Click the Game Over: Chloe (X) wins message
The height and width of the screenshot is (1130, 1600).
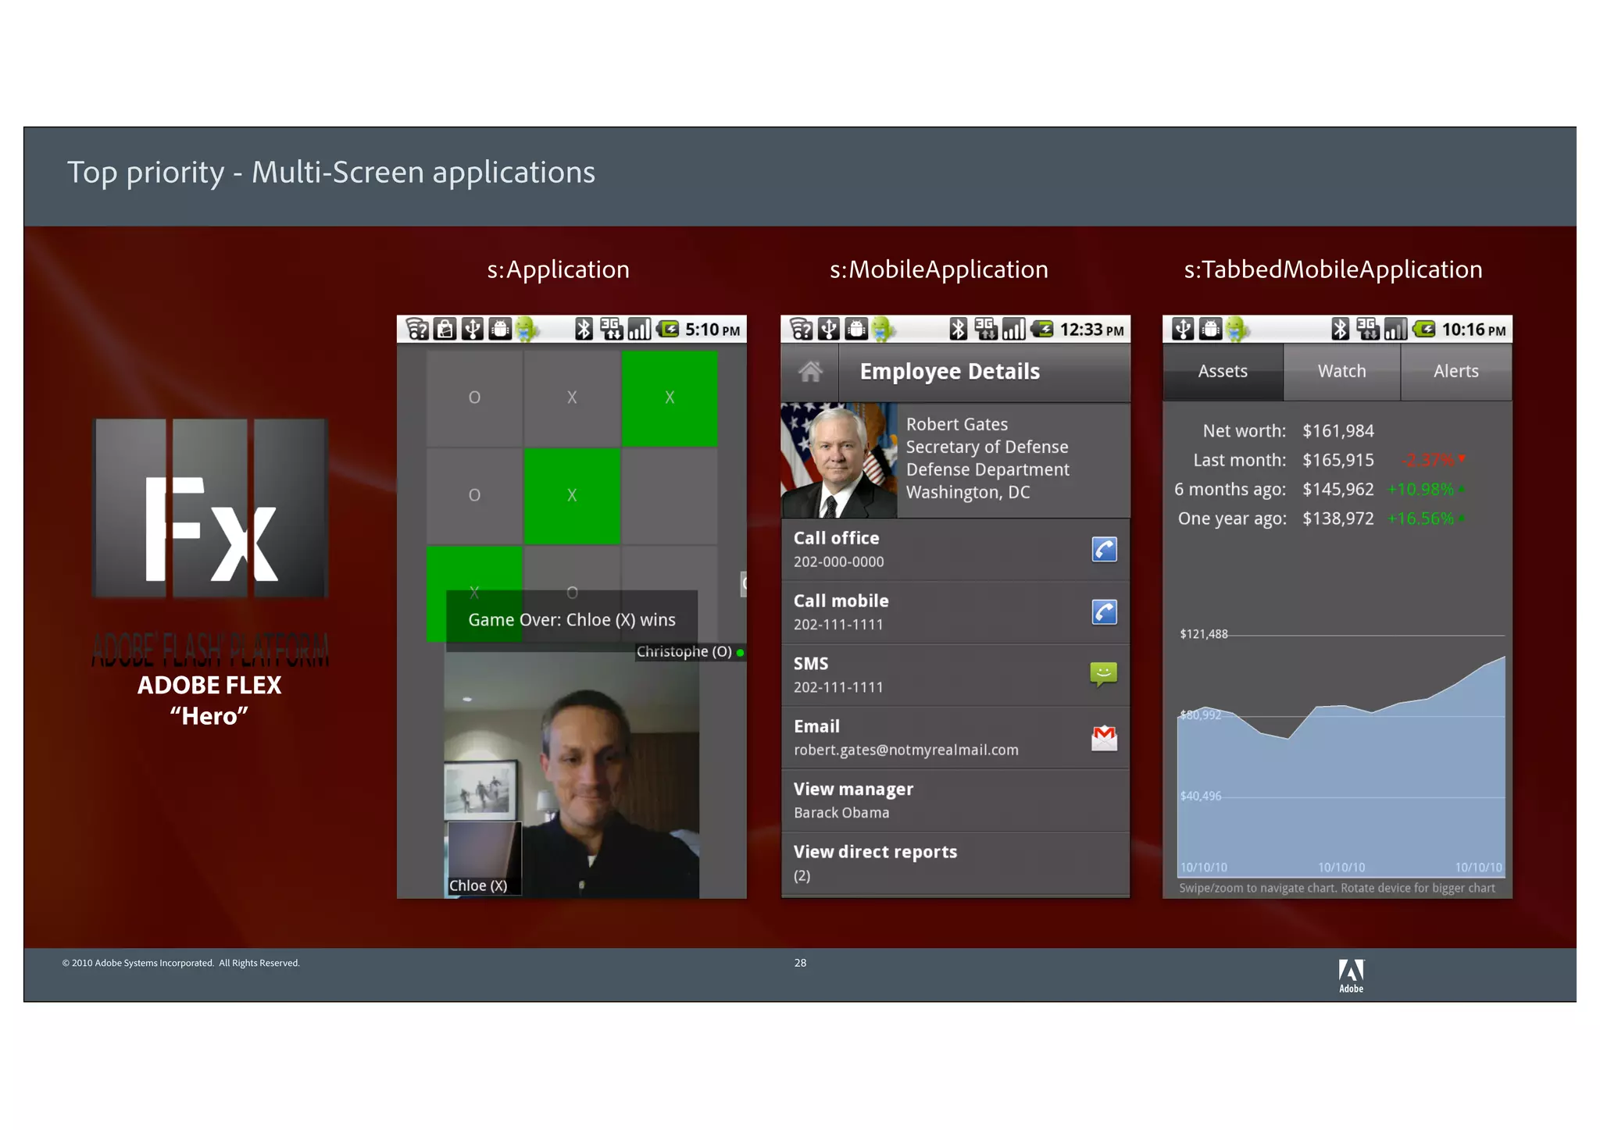[572, 620]
